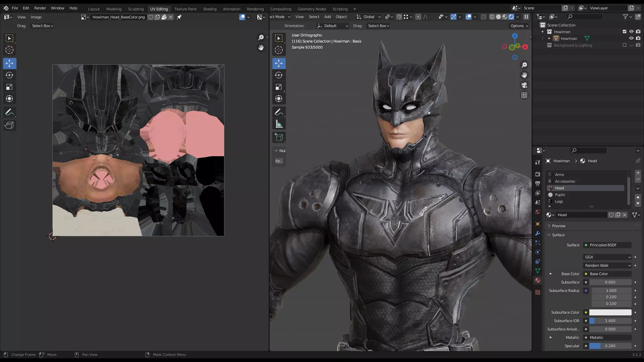Click the 3D viewport zoom magnifier icon
Viewport: 644px width, 362px height.
524,65
